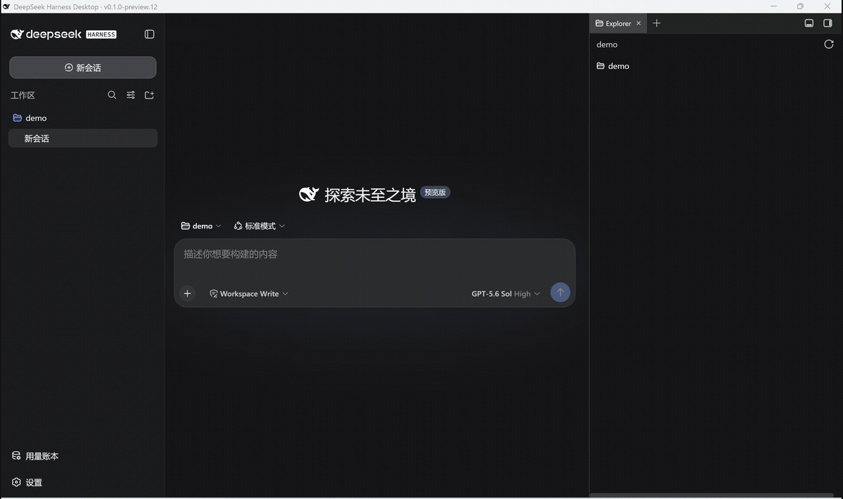
Task: Start a new chat with 新会话 button
Action: 83,67
